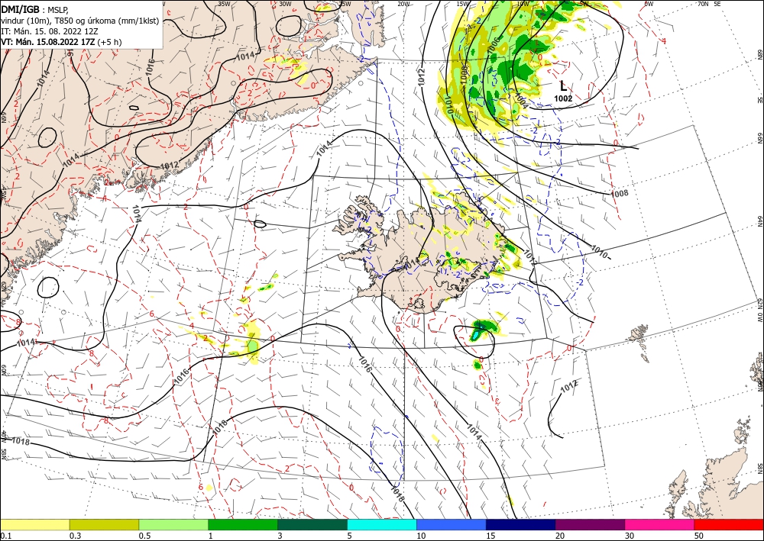This screenshot has width=764, height=541.
Task: Pick the cyan 5–10 legend swatch
Action: 382,524
